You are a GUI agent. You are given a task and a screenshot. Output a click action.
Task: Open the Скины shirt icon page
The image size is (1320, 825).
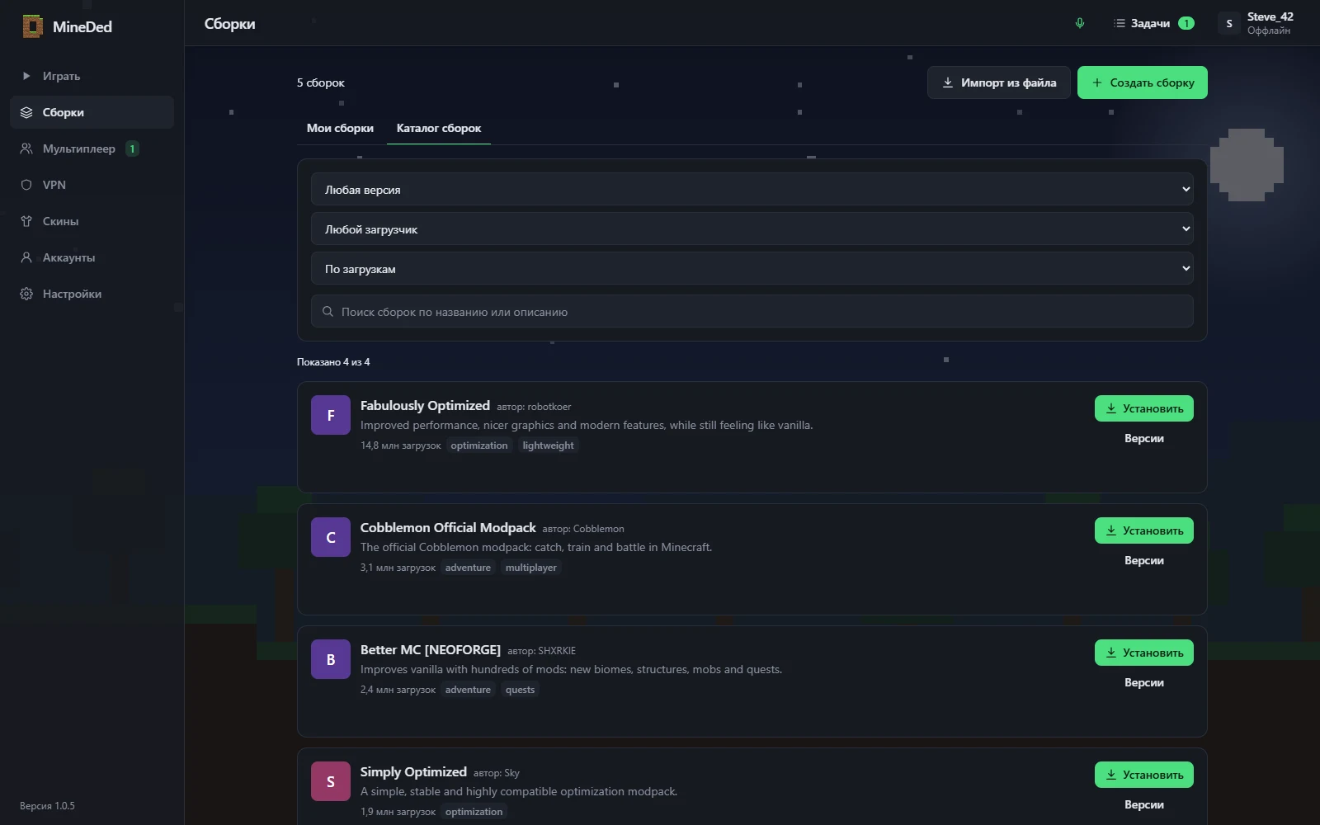(26, 221)
